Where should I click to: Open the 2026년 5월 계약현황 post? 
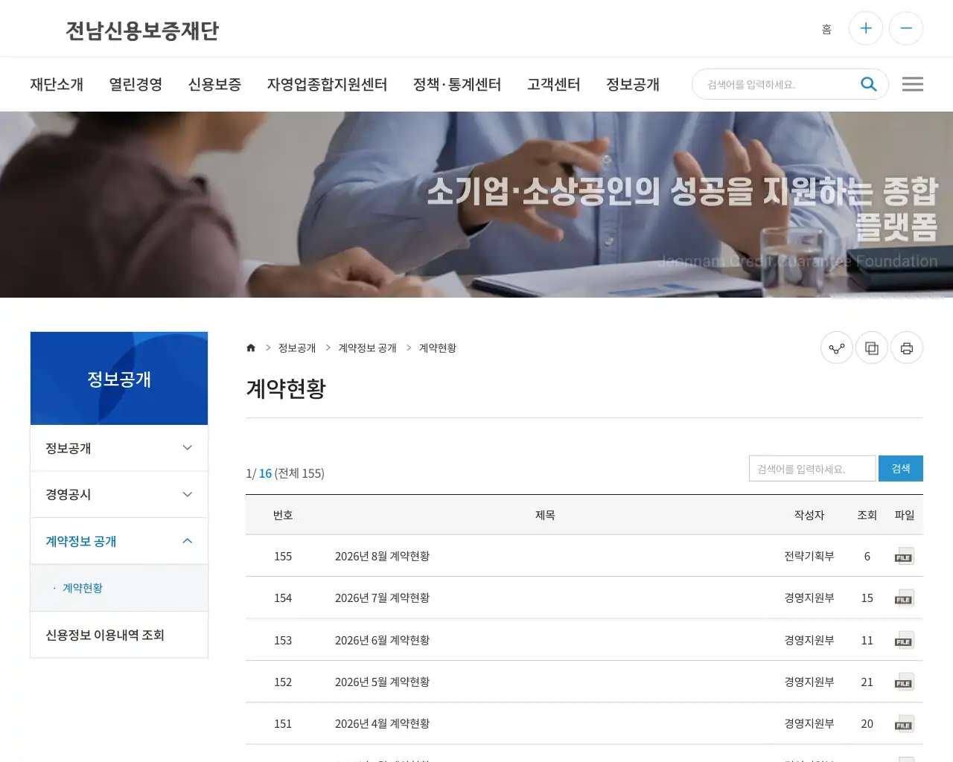coord(382,682)
